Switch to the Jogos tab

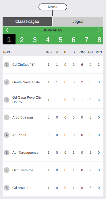click(78, 21)
